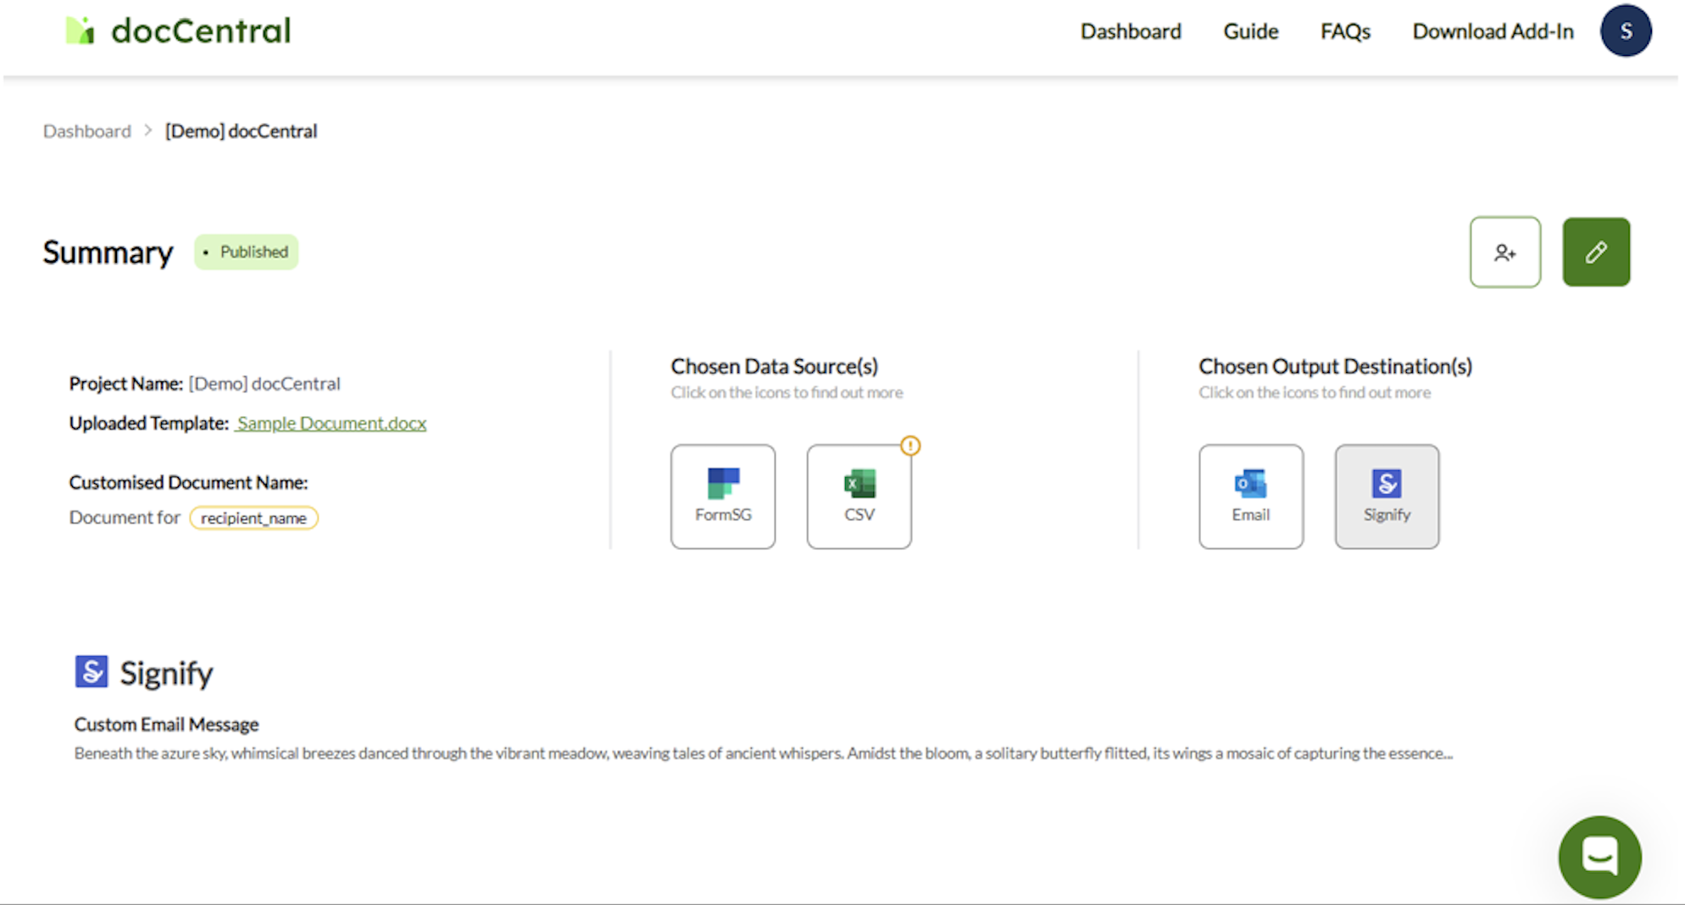Viewport: 1685px width, 905px height.
Task: Click the recipient_name placeholder tag
Action: [253, 518]
